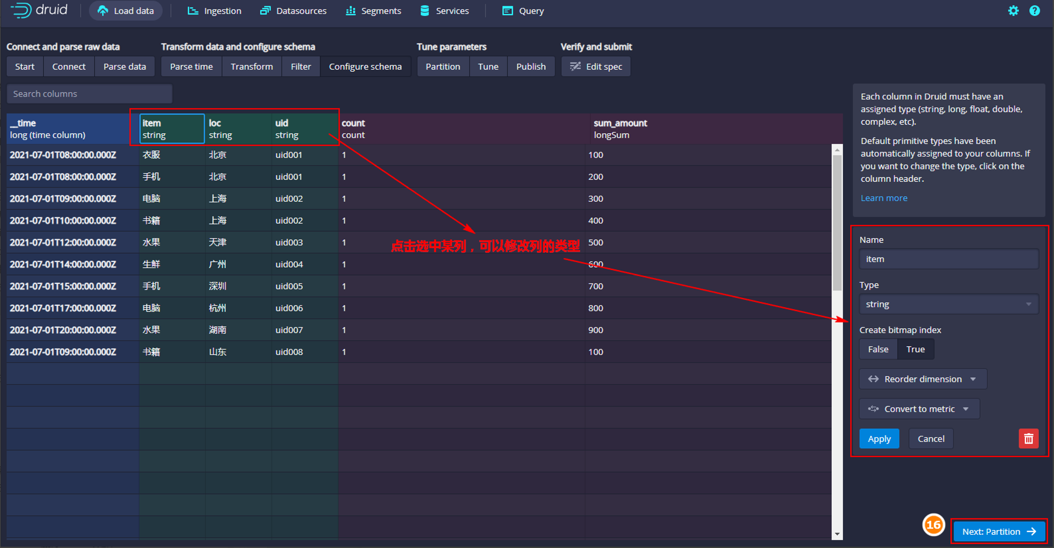Click the Search columns field
1054x548 pixels.
click(90, 94)
